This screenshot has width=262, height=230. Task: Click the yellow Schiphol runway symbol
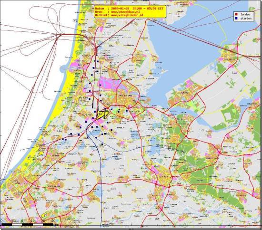pyautogui.click(x=103, y=115)
